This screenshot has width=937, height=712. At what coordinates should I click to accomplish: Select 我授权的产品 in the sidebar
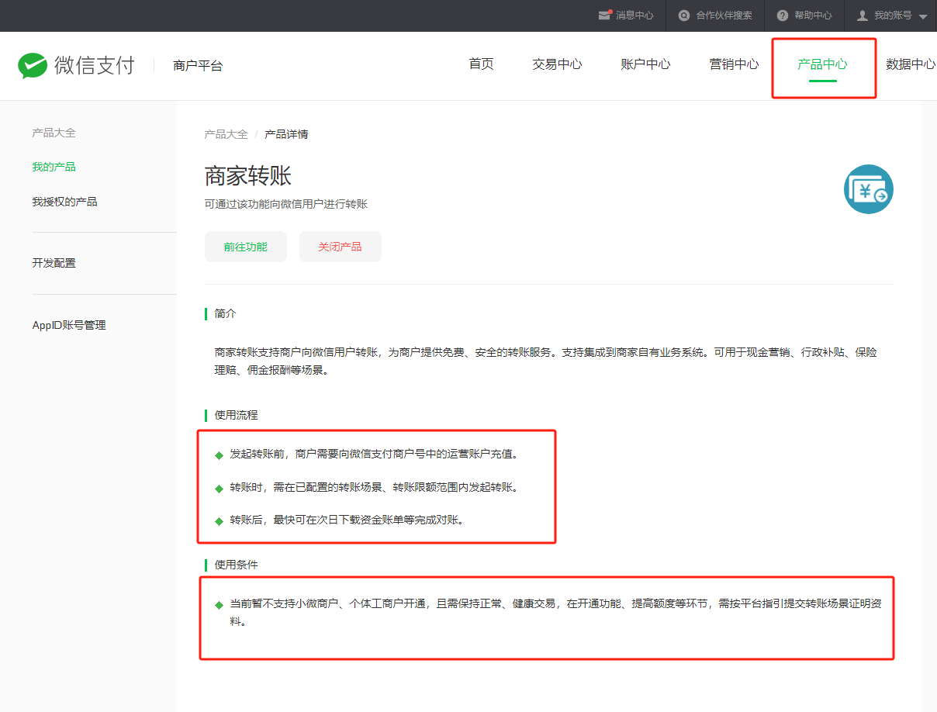click(64, 202)
